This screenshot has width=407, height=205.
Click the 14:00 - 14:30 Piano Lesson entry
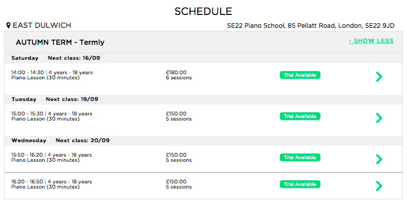(x=52, y=75)
